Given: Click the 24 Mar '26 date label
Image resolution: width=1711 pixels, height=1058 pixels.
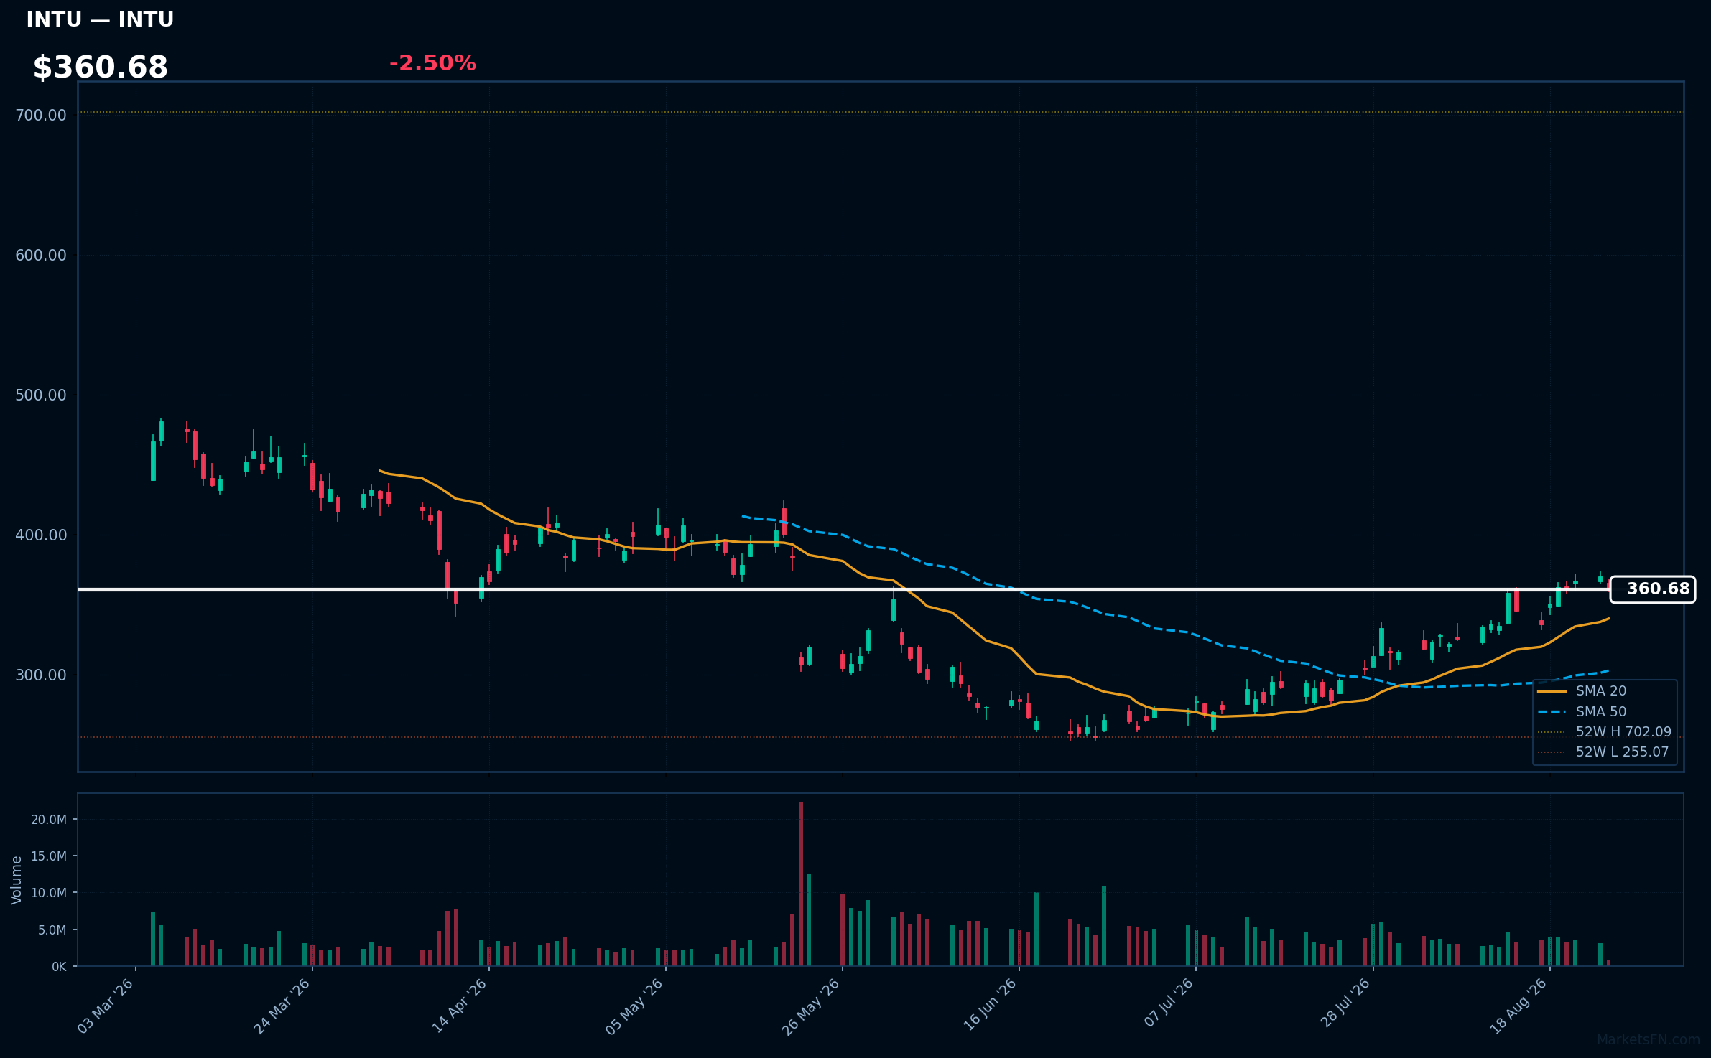Looking at the screenshot, I should pyautogui.click(x=282, y=1006).
